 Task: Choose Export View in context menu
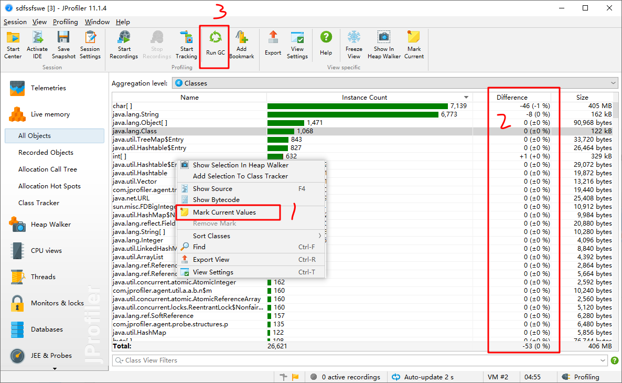pyautogui.click(x=251, y=260)
